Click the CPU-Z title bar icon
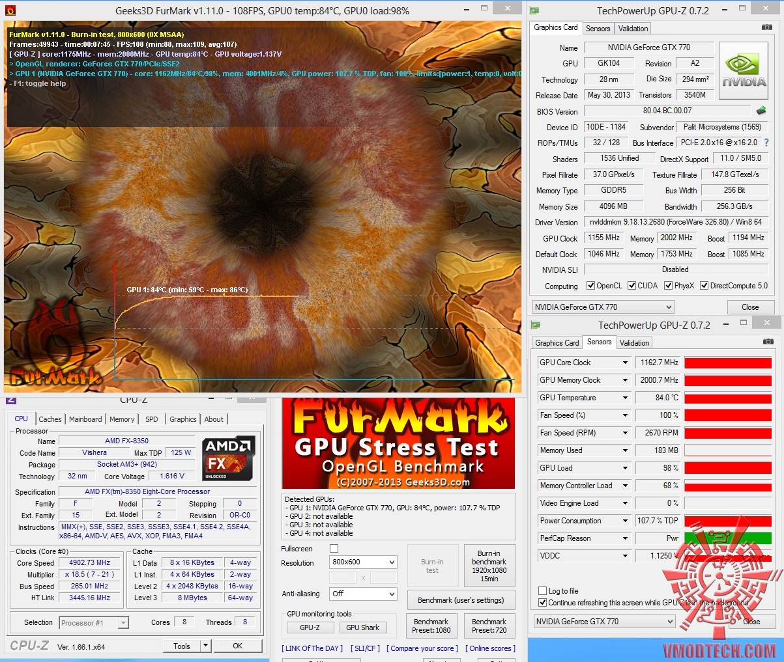Image resolution: width=784 pixels, height=662 pixels. [10, 399]
